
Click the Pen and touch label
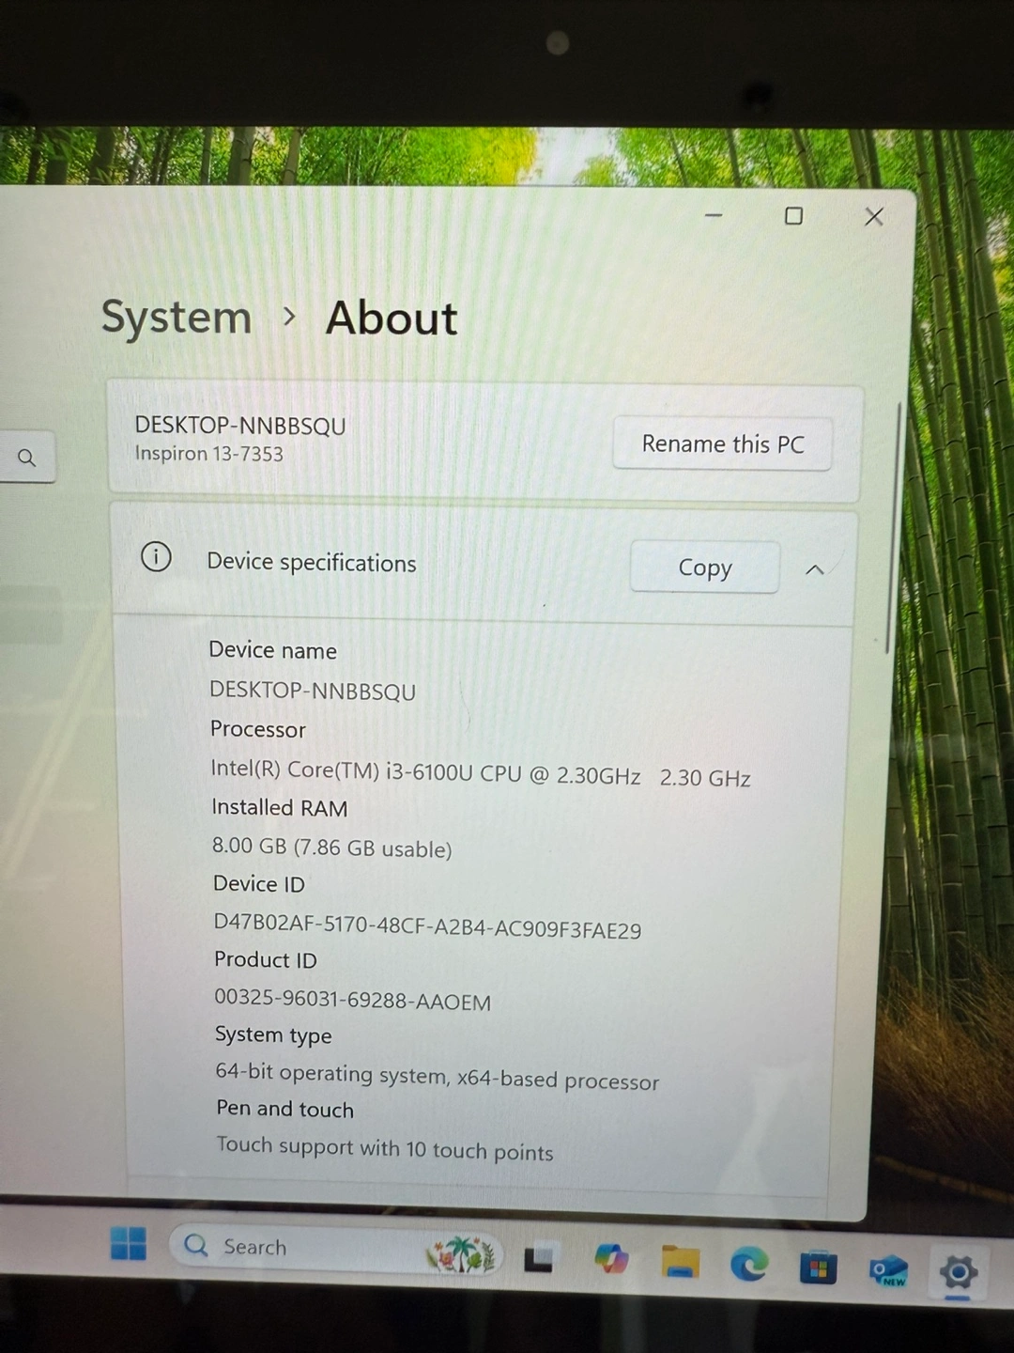pyautogui.click(x=285, y=1109)
